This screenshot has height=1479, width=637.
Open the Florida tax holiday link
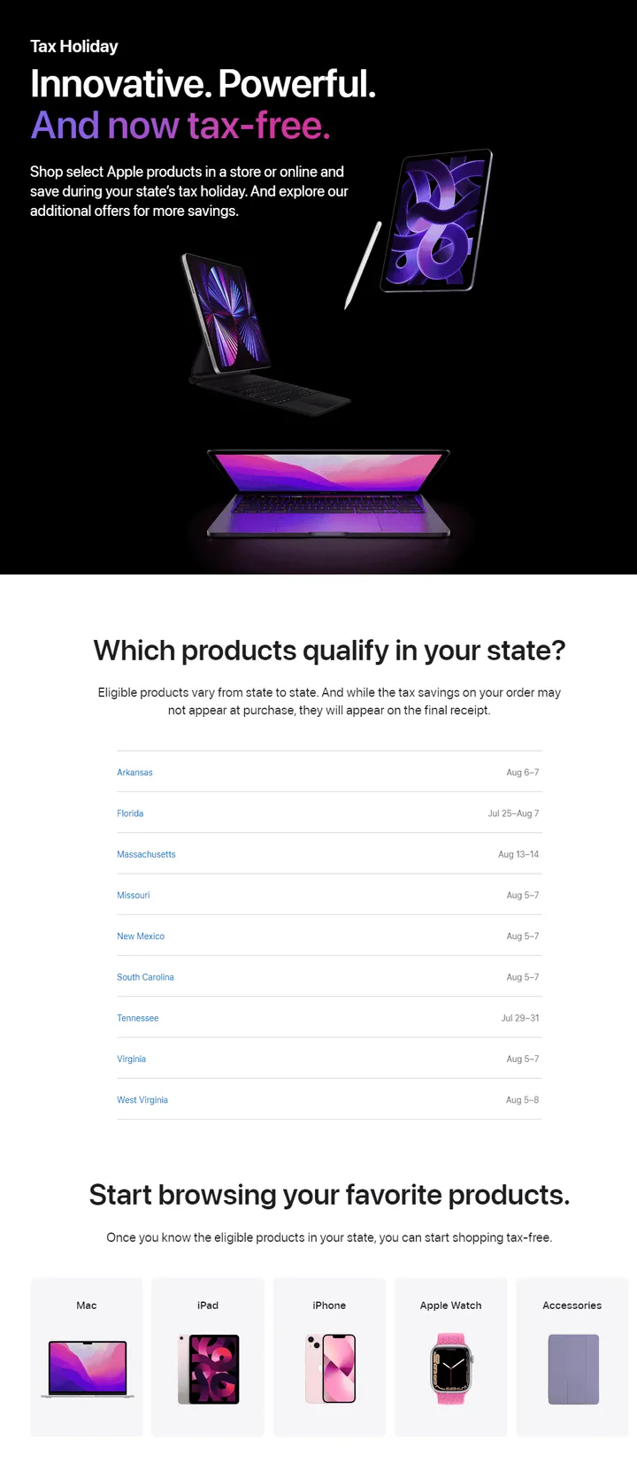[x=130, y=813]
